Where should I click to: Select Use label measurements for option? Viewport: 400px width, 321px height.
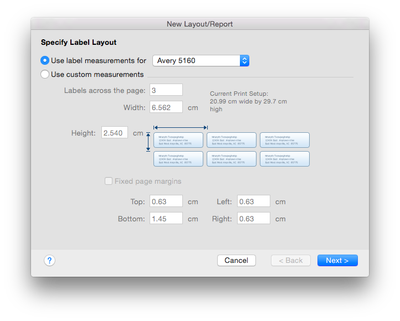[45, 61]
